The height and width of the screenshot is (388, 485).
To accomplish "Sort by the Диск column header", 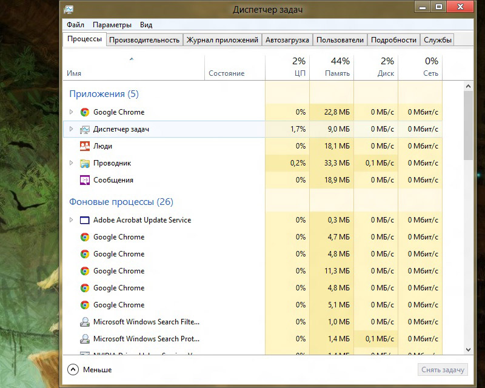I will click(376, 68).
